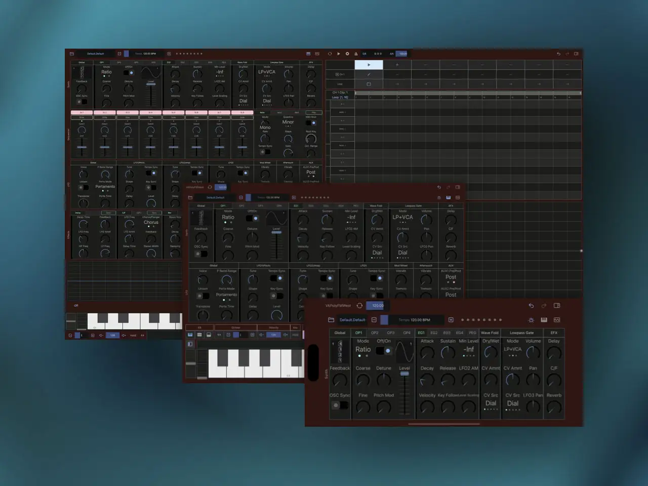Image resolution: width=648 pixels, height=486 pixels.
Task: Open Default.Default preset name in front window
Action: 352,320
